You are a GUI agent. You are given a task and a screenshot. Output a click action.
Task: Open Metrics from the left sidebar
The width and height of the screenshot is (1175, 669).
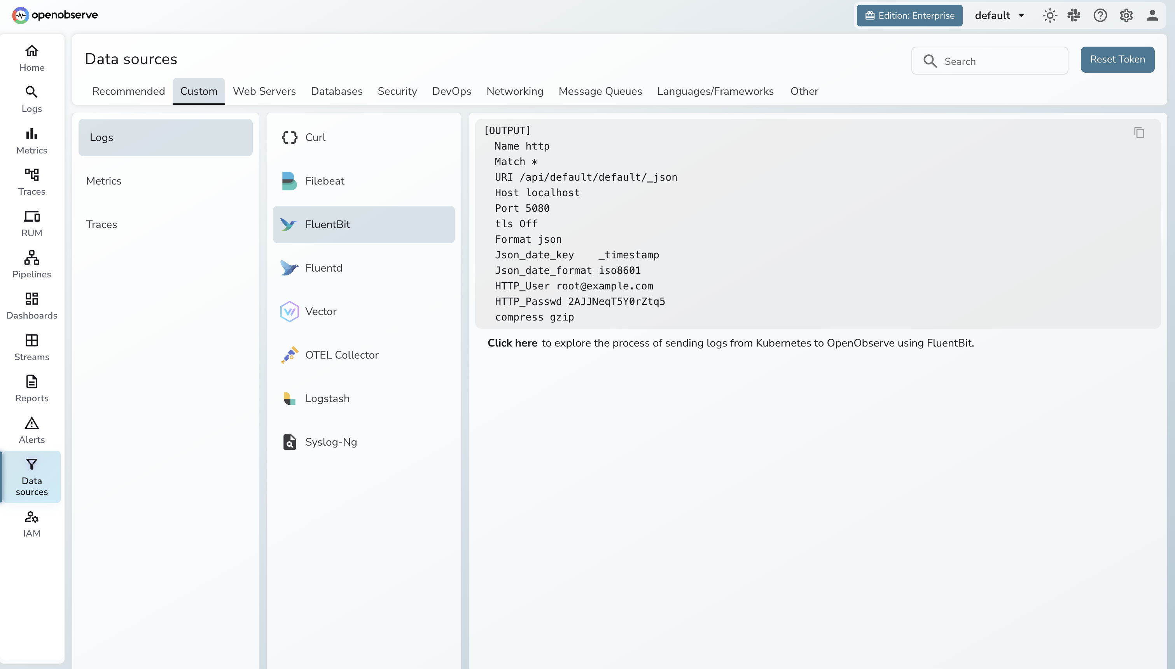(x=31, y=140)
